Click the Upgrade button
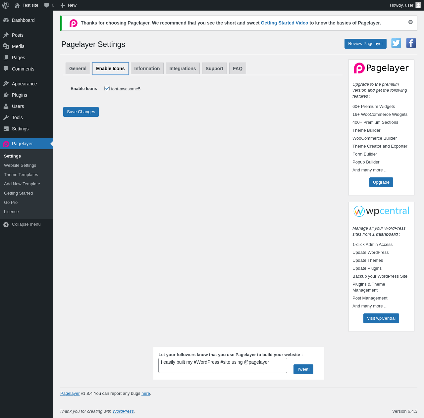Screen dimensions: 424x418 pos(381,182)
